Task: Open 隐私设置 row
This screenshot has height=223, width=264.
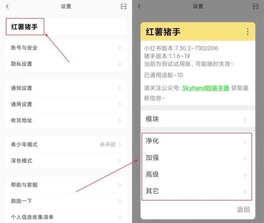Action: 66,64
